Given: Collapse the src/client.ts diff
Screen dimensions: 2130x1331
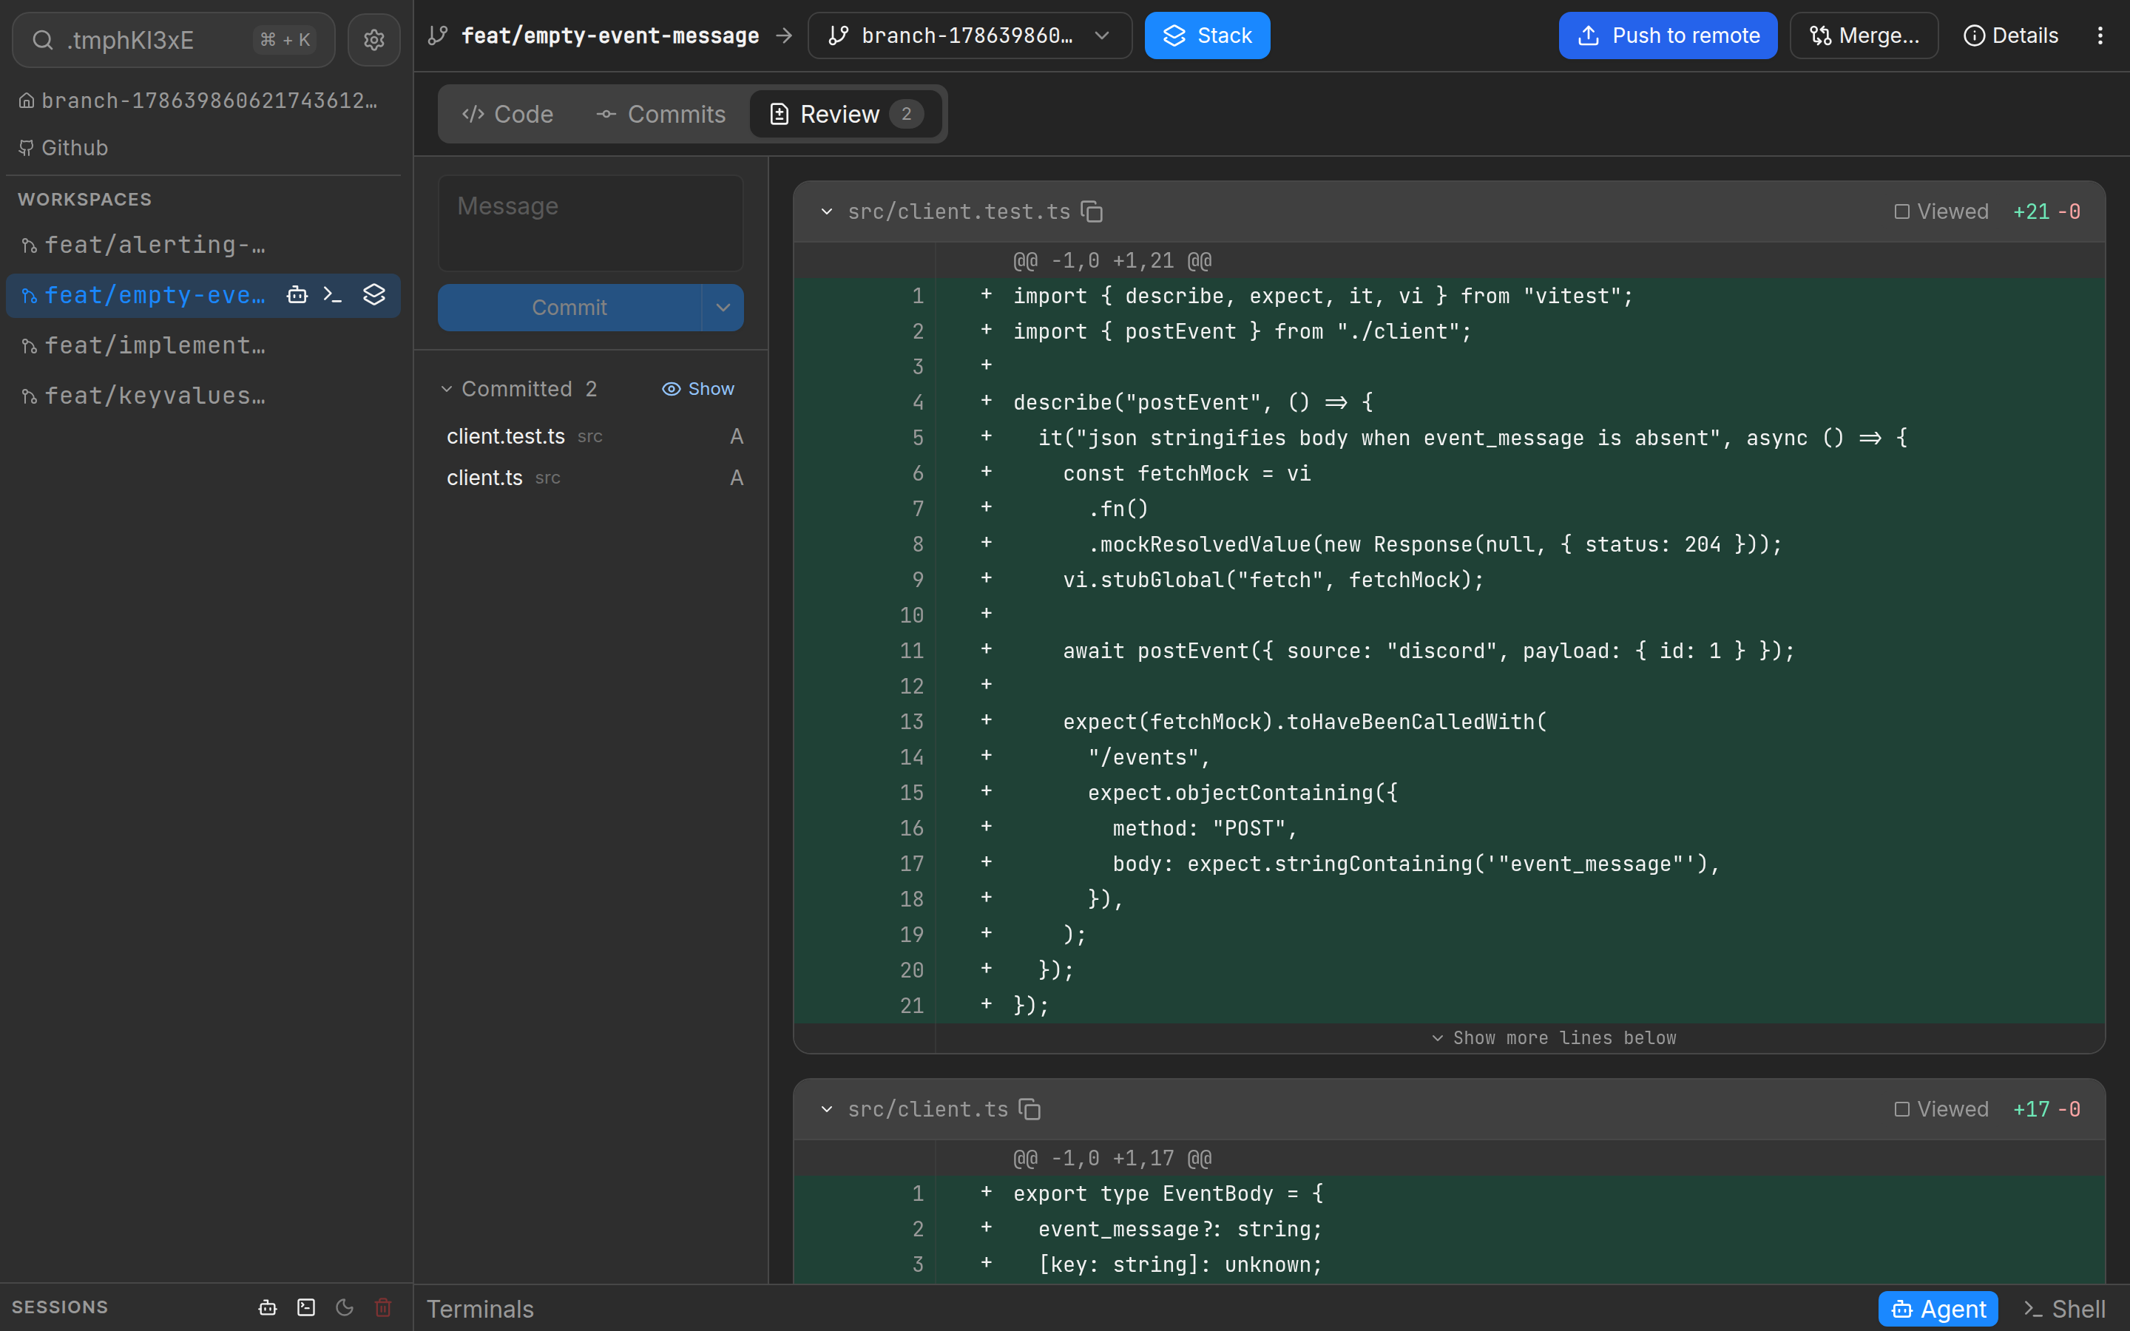Looking at the screenshot, I should point(826,1109).
